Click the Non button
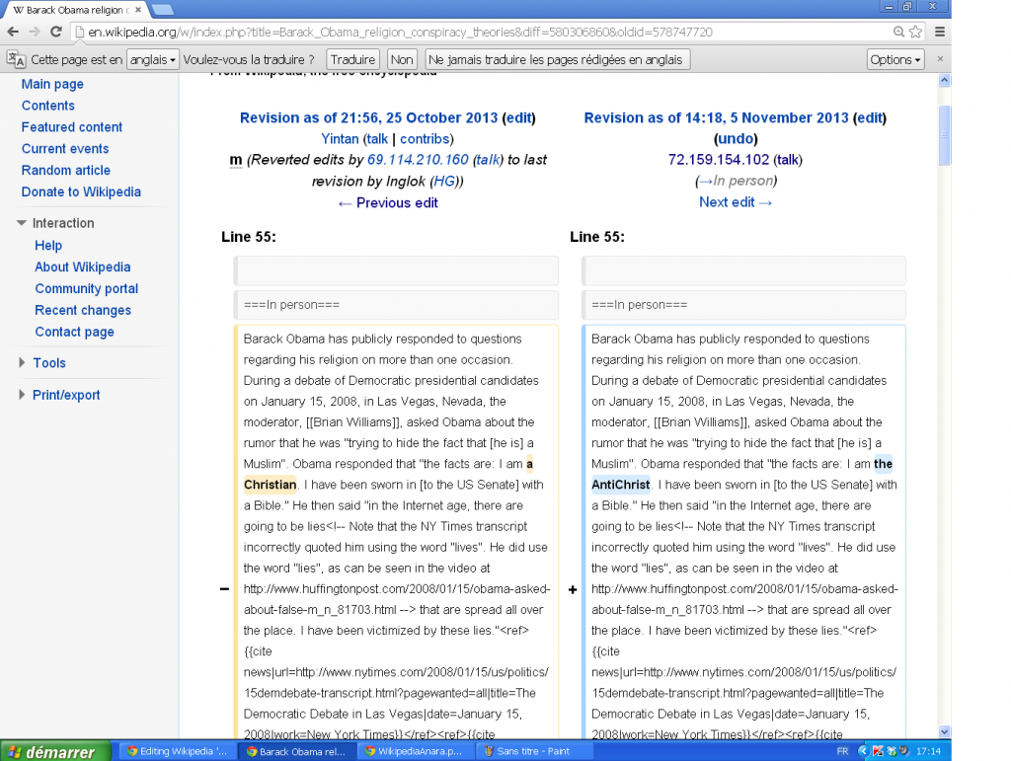The image size is (1011, 761). click(x=402, y=59)
